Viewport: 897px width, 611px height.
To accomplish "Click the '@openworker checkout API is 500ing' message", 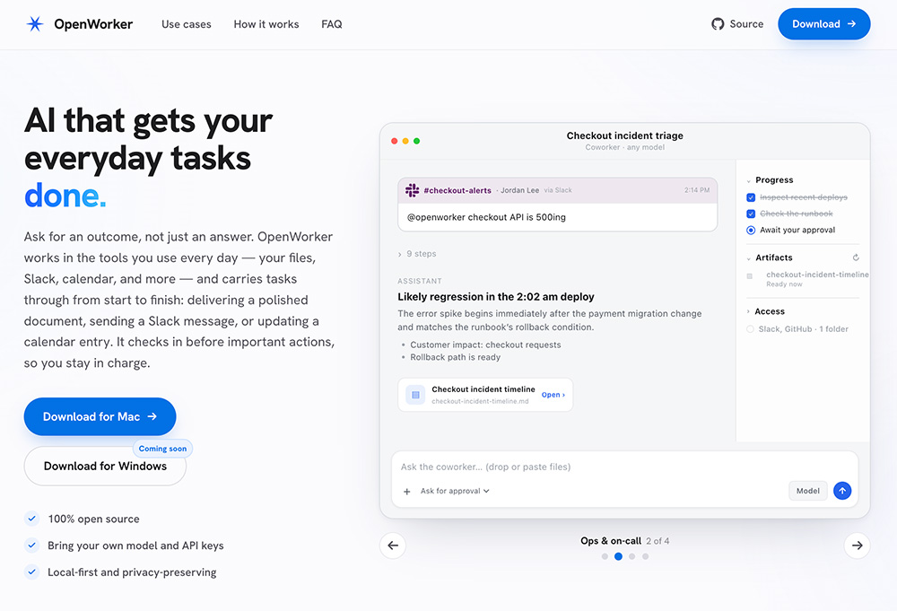I will tap(486, 217).
